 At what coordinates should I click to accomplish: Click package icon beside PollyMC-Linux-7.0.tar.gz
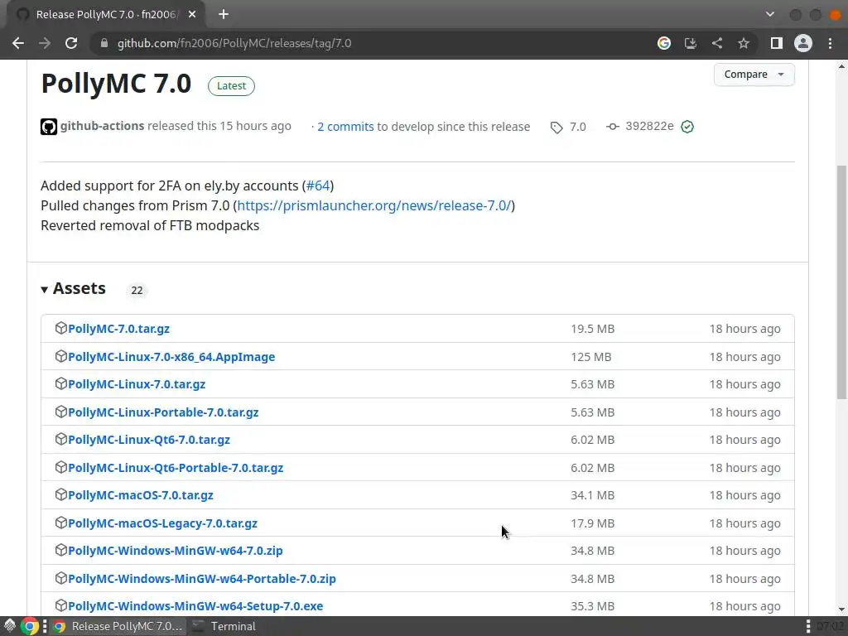(x=61, y=384)
